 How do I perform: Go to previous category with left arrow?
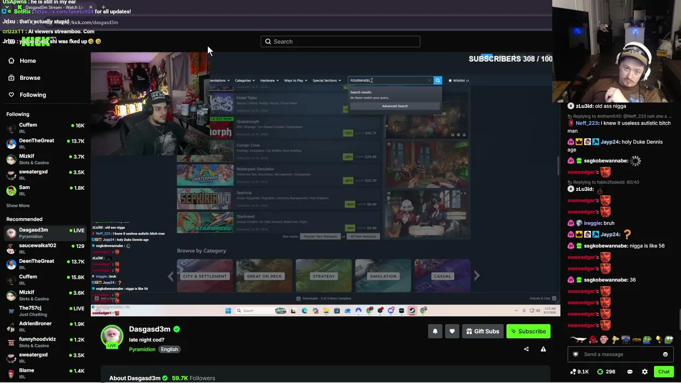tap(171, 276)
